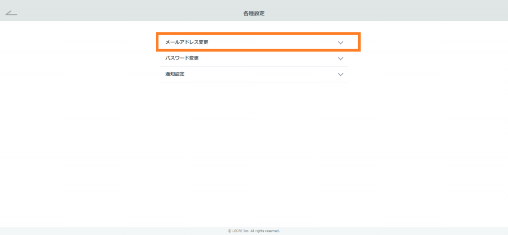Viewport: 508px width, 235px height.
Task: Click the chevron beside メールアドレス変更
Action: point(340,43)
